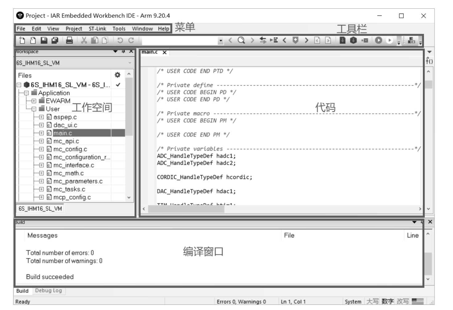Open workspace options gear icon
This screenshot has width=453, height=310.
pos(117,75)
